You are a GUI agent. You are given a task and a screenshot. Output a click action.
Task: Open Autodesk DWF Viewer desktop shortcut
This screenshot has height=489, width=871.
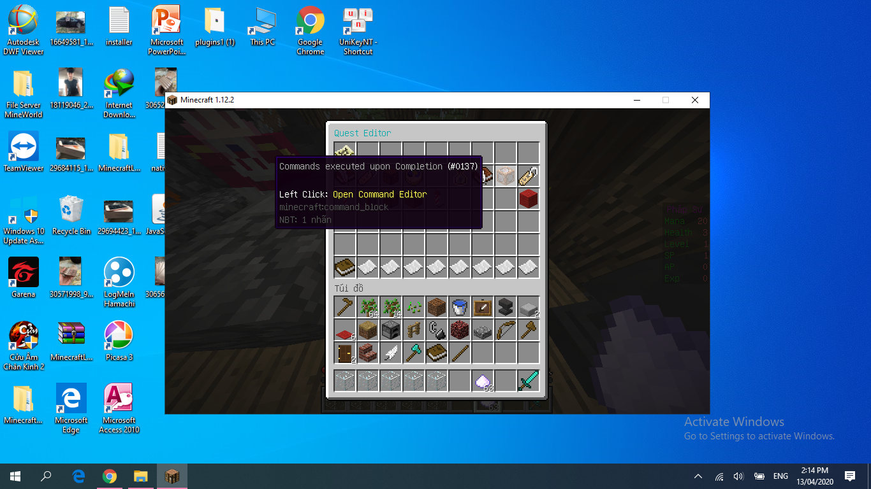24,30
